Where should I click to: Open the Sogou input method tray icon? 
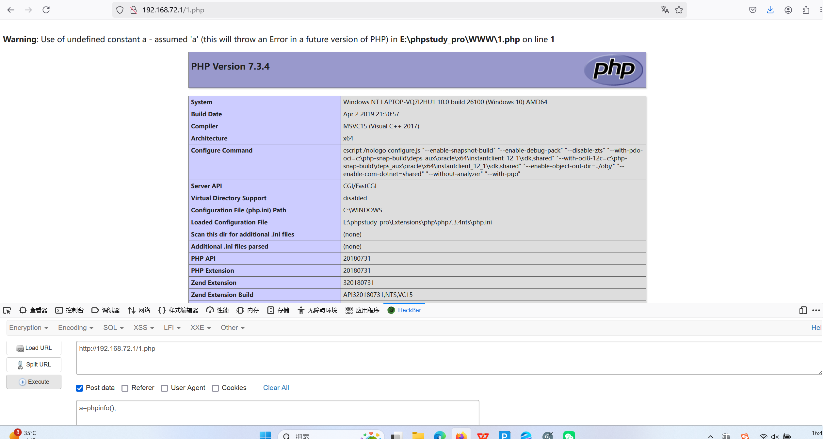(745, 436)
